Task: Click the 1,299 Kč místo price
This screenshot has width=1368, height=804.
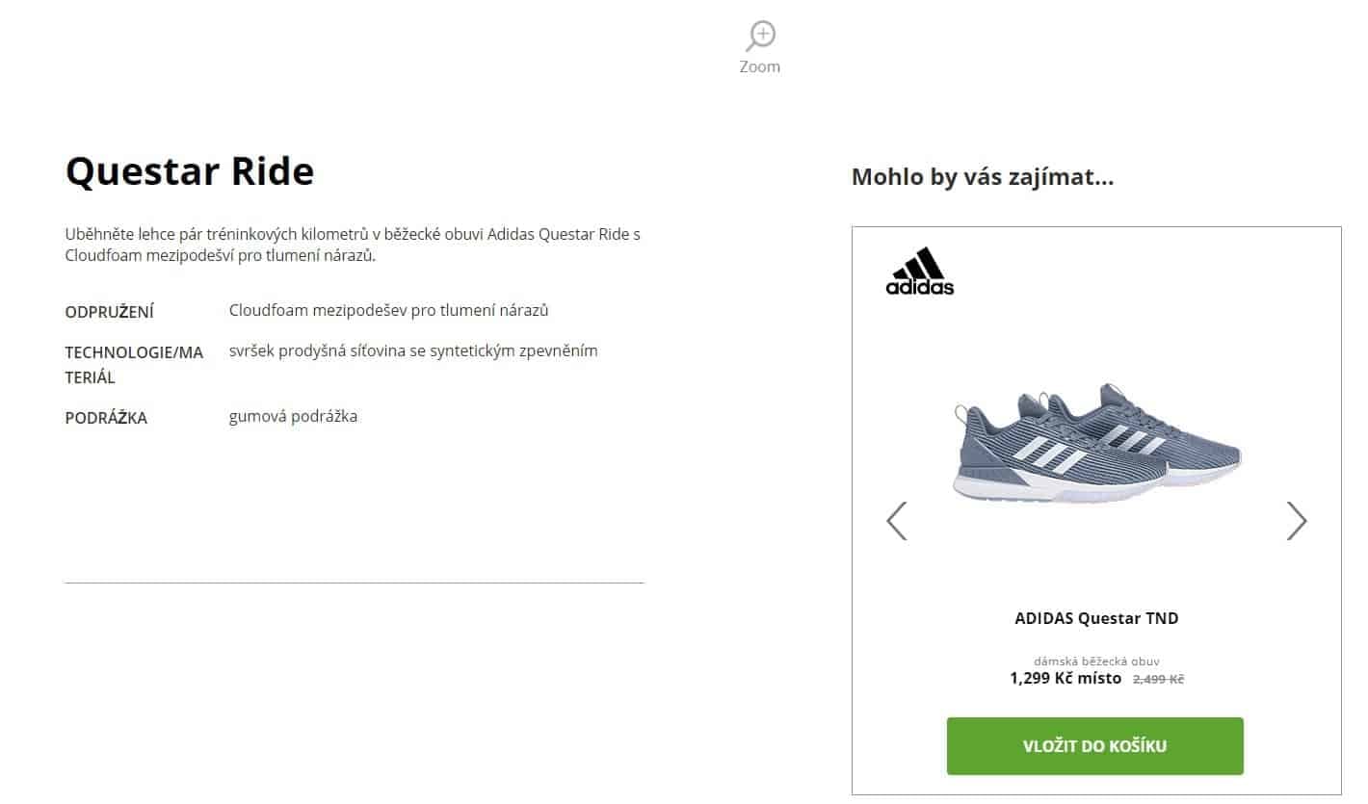Action: pyautogui.click(x=1065, y=678)
